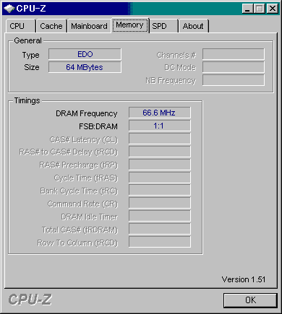The width and height of the screenshot is (282, 314).
Task: Click the Type label in General
Action: (x=30, y=55)
